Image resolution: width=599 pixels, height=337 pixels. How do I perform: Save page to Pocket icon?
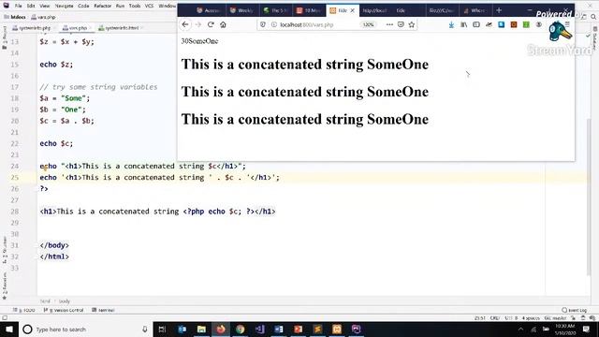pos(401,24)
